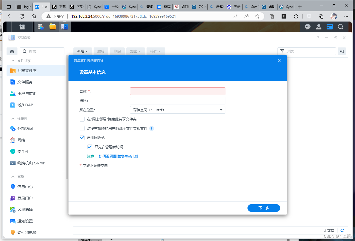Click the 名称 name input field
Viewport: 355px width, 241px height.
pos(178,91)
